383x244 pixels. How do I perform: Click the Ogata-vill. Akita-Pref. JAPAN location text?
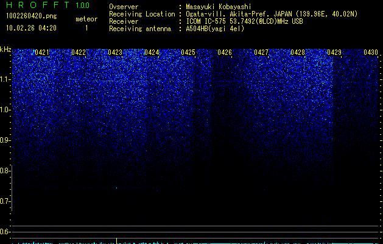pyautogui.click(x=272, y=14)
